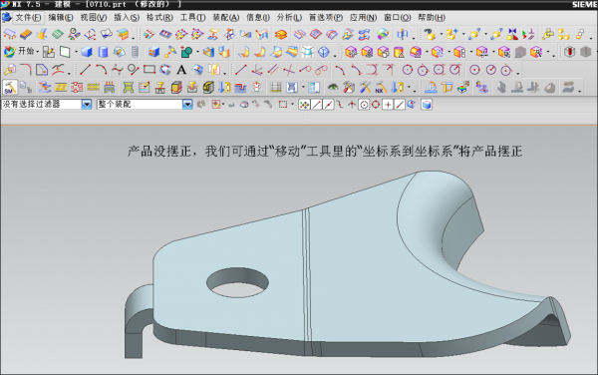Open the 插入(S) menu

tap(127, 18)
